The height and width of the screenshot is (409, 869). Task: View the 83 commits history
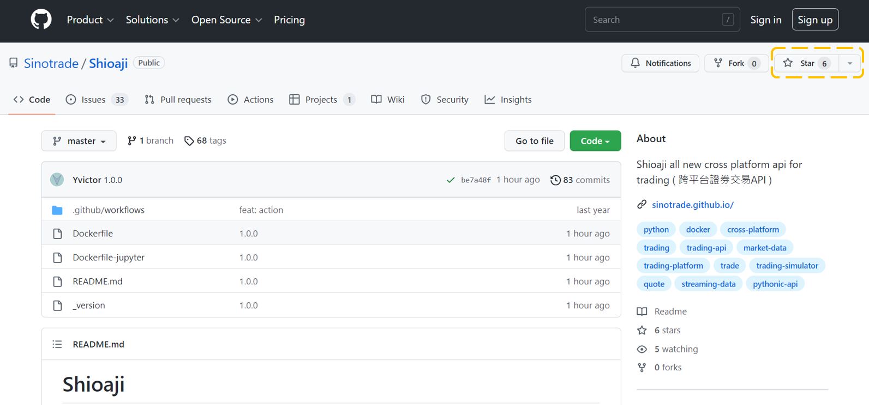tap(580, 180)
